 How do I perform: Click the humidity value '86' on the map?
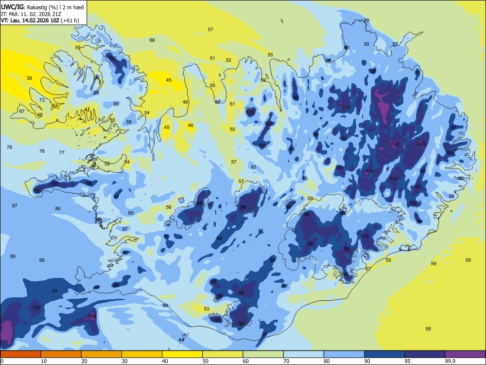tap(58, 209)
